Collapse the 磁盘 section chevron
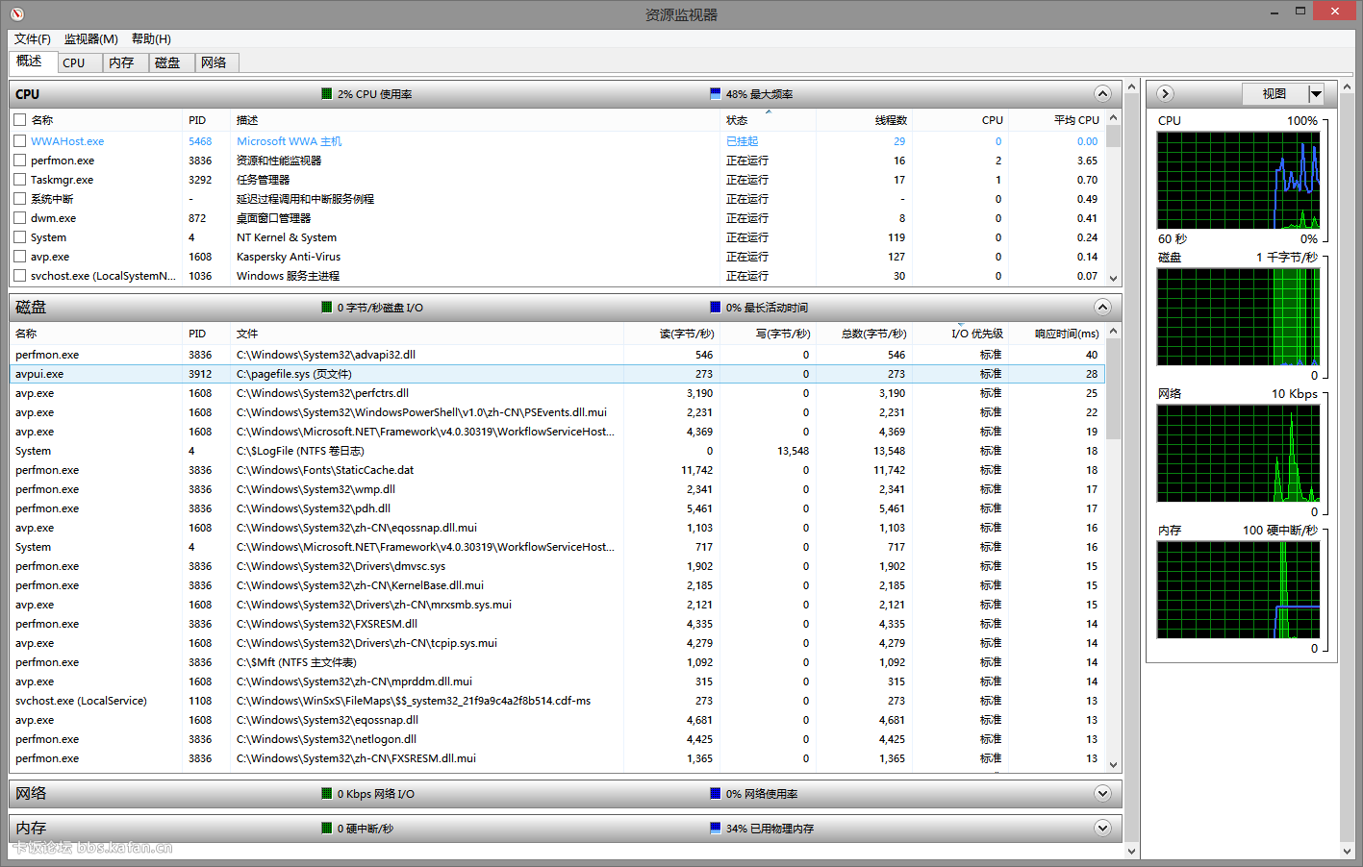Image resolution: width=1363 pixels, height=867 pixels. point(1102,307)
